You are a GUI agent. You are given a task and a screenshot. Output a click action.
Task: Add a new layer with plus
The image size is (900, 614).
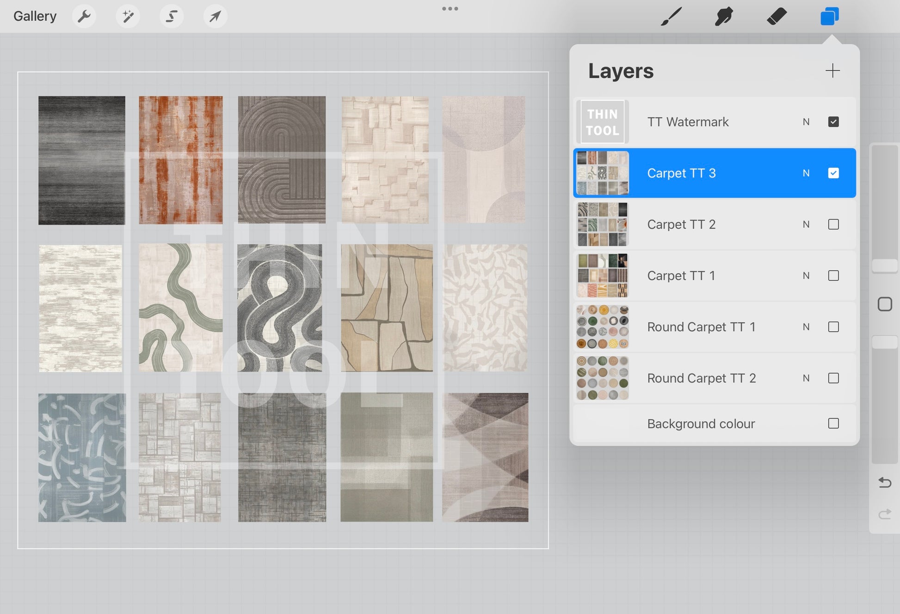[832, 71]
